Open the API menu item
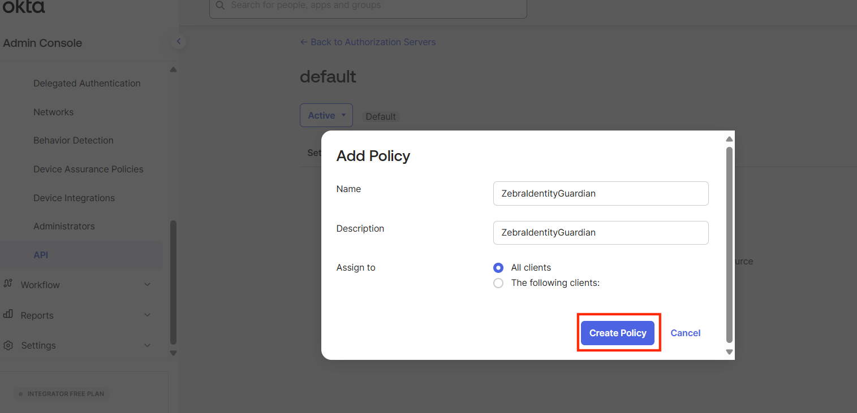The width and height of the screenshot is (857, 413). (x=41, y=255)
